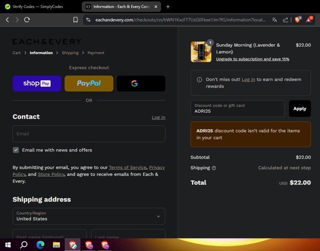Click Discount code or gift card field

237,109
